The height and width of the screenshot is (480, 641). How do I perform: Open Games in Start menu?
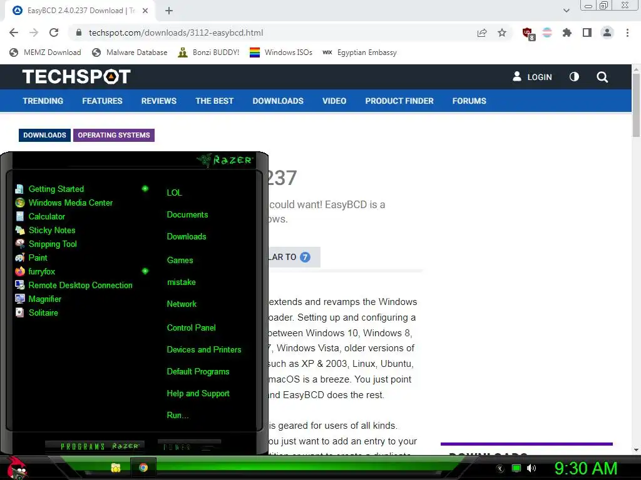click(180, 261)
